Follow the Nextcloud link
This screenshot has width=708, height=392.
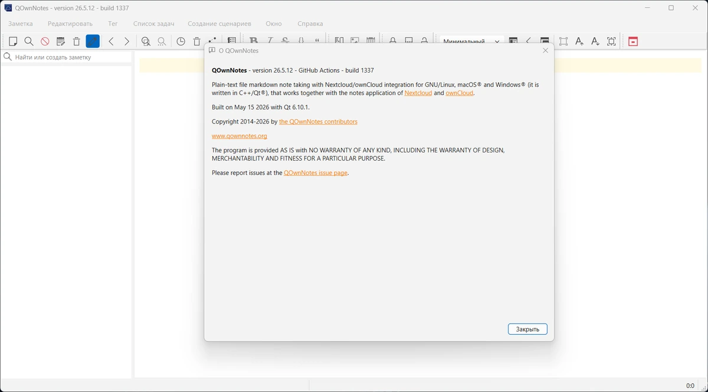418,93
